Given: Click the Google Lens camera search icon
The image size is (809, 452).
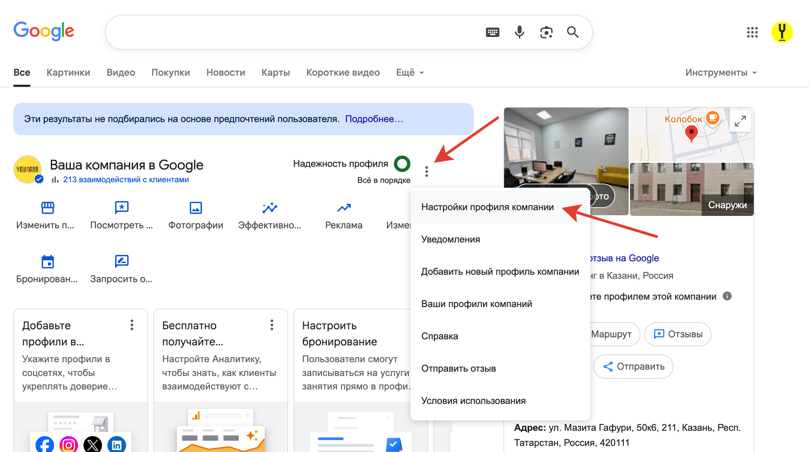Looking at the screenshot, I should (x=546, y=32).
